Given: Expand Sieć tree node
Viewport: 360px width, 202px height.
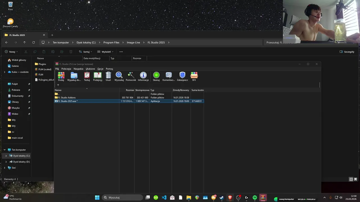Looking at the screenshot, I should click(x=4, y=168).
